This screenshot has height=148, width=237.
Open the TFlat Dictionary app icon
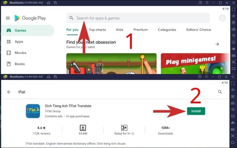(x=33, y=111)
